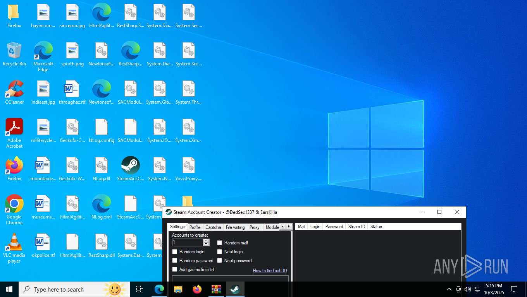527x297 pixels.
Task: Enable the Random password checkbox
Action: (174, 261)
